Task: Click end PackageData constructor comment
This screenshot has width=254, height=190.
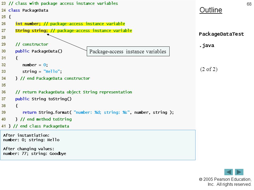Action: 55,78
